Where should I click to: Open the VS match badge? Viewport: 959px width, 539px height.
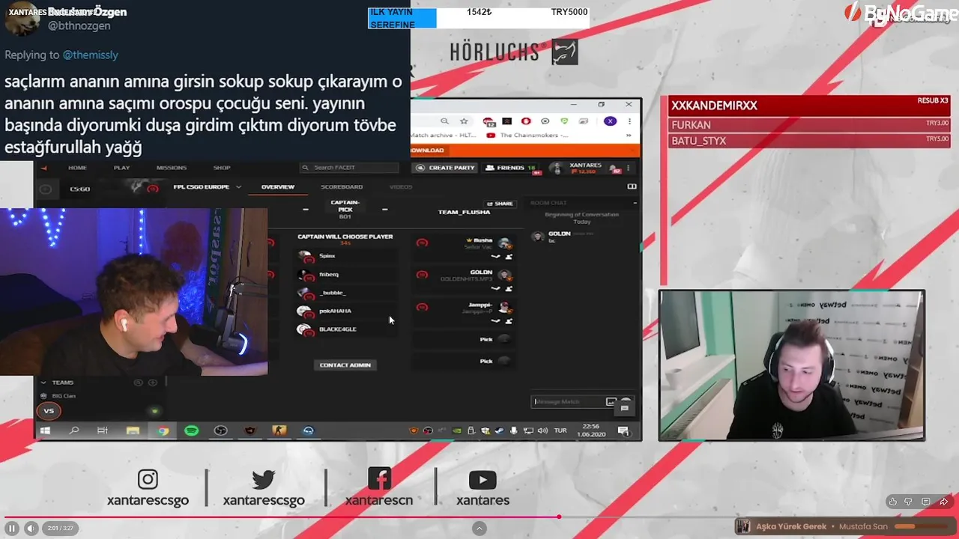point(49,411)
